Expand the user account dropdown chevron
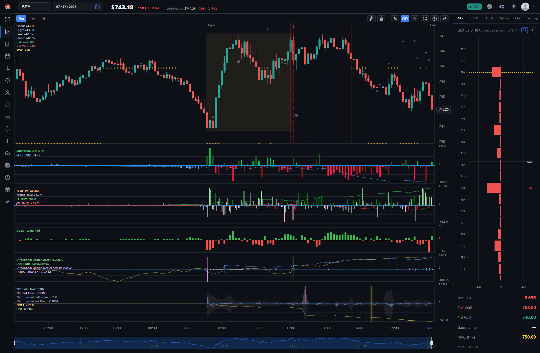Viewport: 540px width, 353px height. point(533,7)
